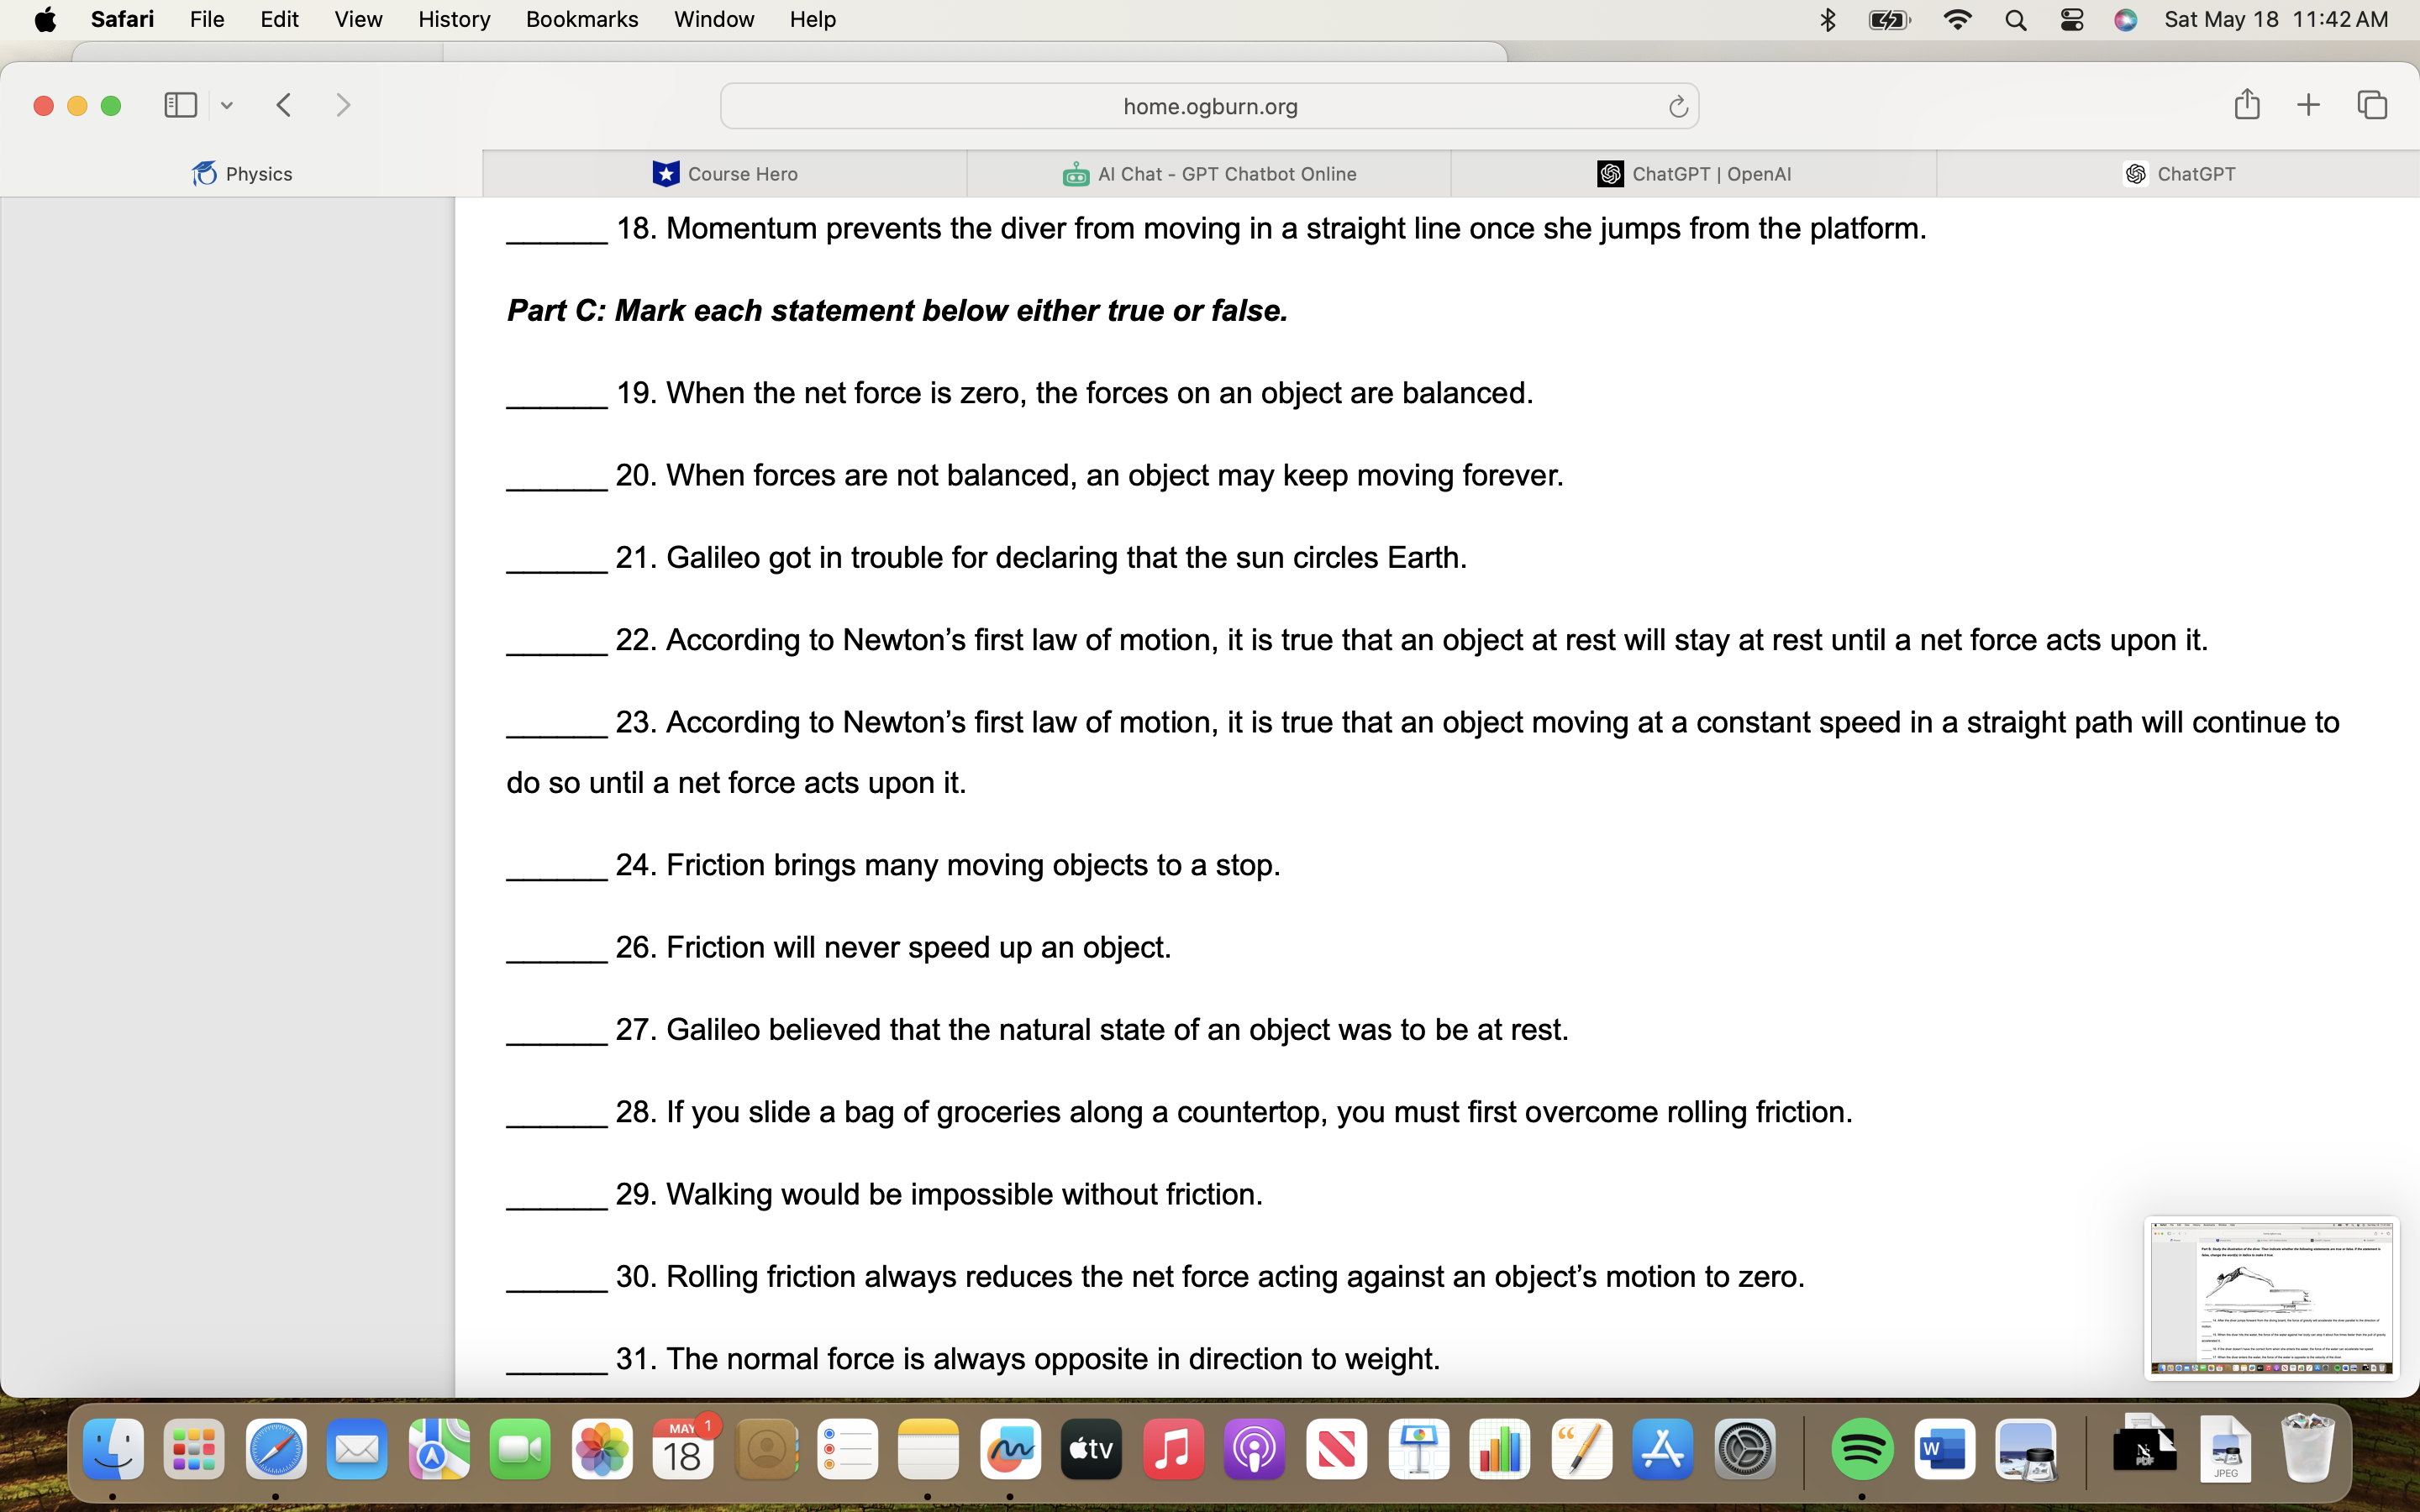Click the home.ogburn.org address bar
Image resolution: width=2420 pixels, height=1512 pixels.
point(1208,106)
